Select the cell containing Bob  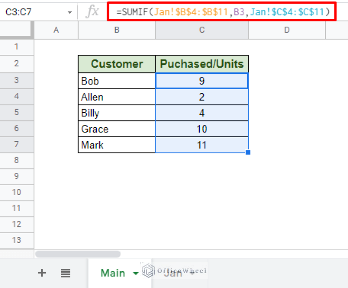pos(117,81)
